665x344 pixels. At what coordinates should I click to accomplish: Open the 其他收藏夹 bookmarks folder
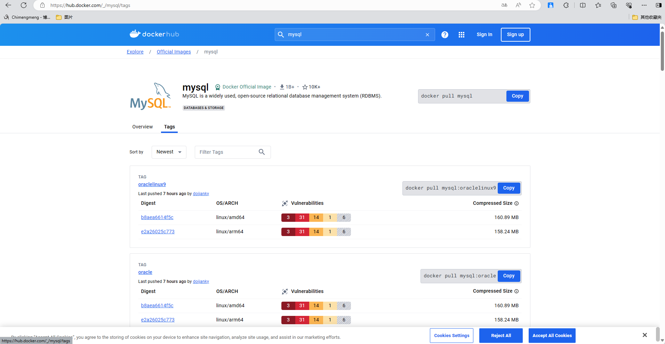[x=647, y=17]
